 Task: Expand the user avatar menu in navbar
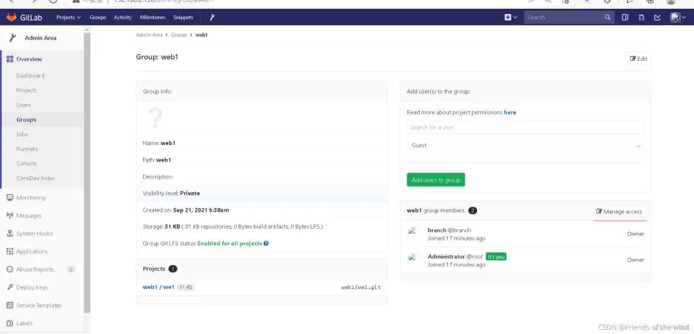(x=678, y=17)
